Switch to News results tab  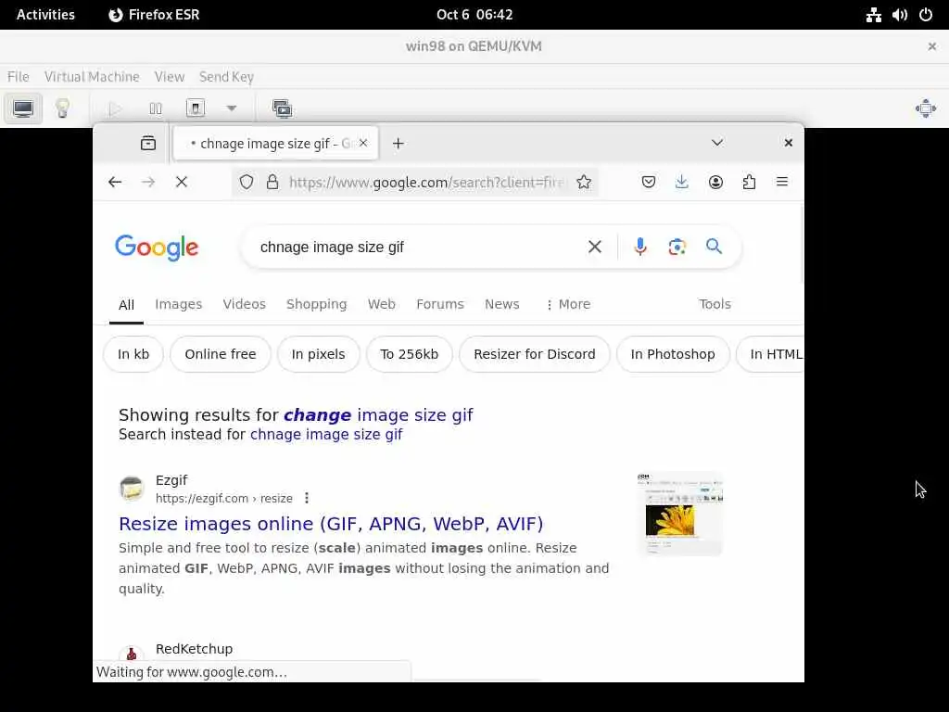[x=501, y=304]
